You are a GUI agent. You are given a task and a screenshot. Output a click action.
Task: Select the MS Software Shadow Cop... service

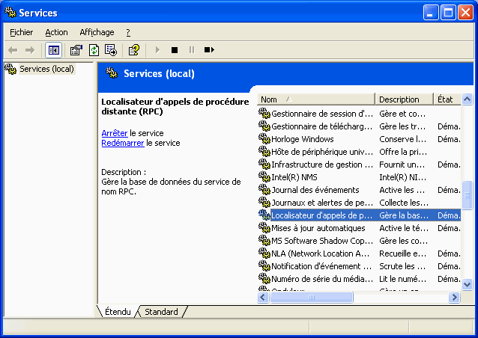click(x=360, y=241)
